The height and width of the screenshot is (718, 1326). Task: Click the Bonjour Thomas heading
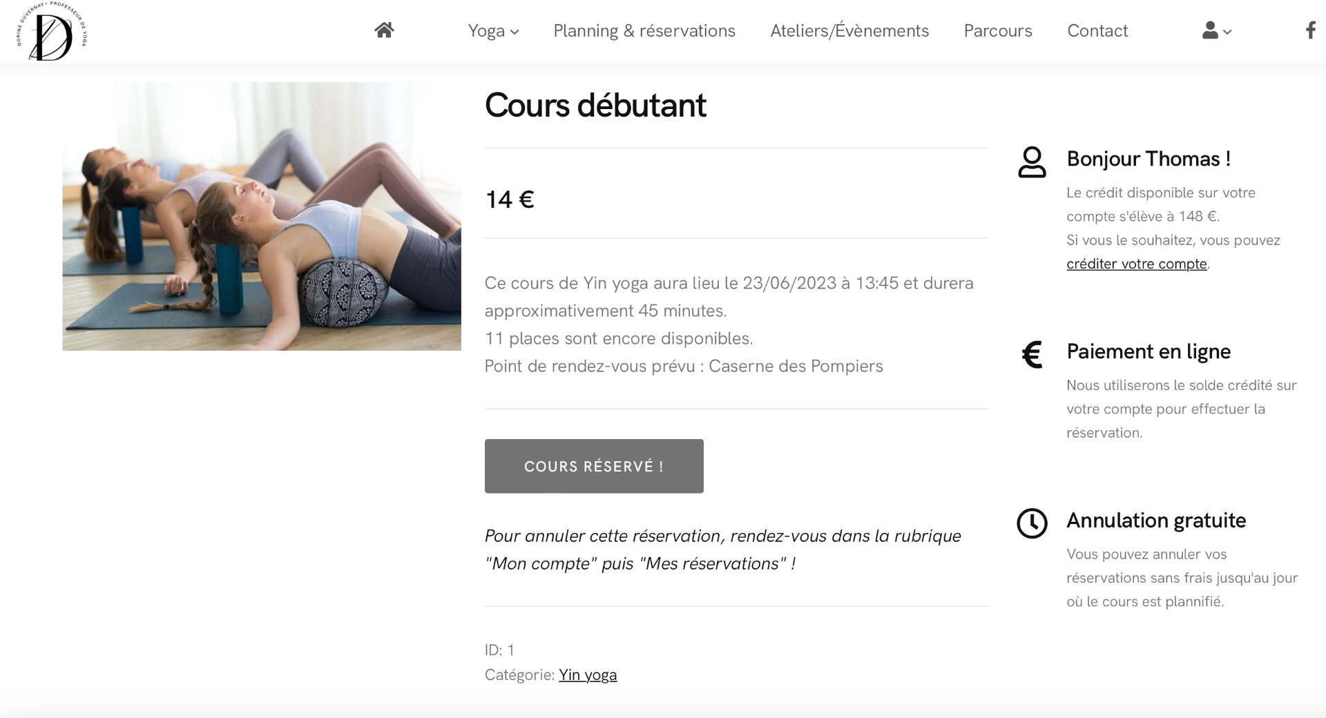[1149, 159]
